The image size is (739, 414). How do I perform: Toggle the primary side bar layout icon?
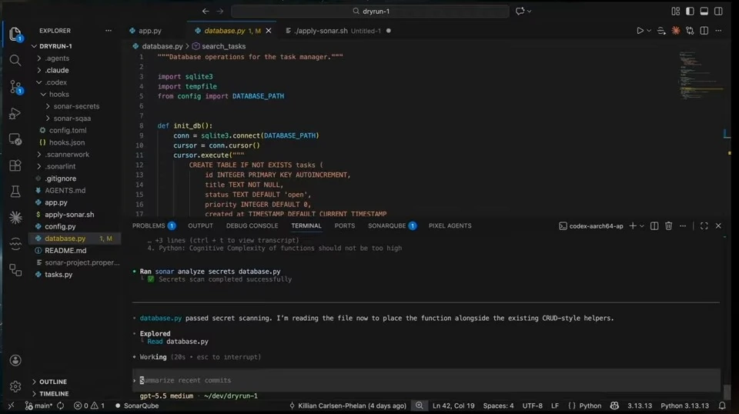tap(690, 11)
